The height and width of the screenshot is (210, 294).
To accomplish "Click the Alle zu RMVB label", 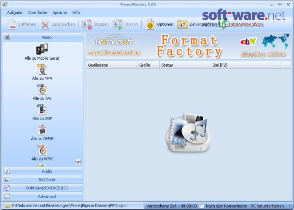I will coord(42,139).
